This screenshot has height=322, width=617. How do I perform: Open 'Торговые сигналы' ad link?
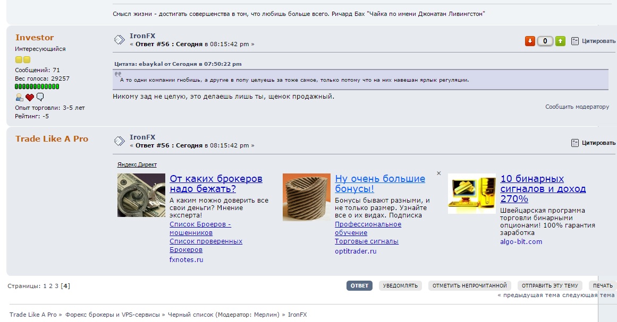coord(367,241)
